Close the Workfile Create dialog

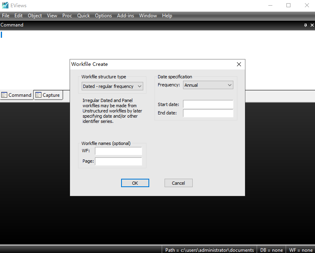pos(239,64)
